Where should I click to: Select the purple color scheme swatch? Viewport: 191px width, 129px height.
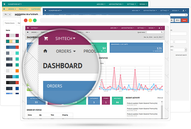[12, 35]
